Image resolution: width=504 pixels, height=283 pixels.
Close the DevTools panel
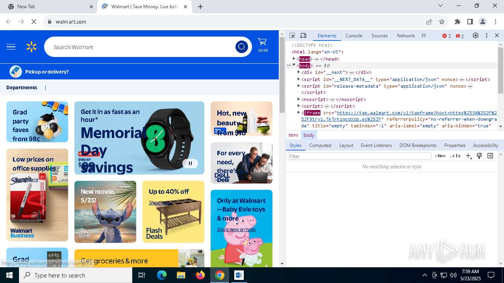coord(497,35)
